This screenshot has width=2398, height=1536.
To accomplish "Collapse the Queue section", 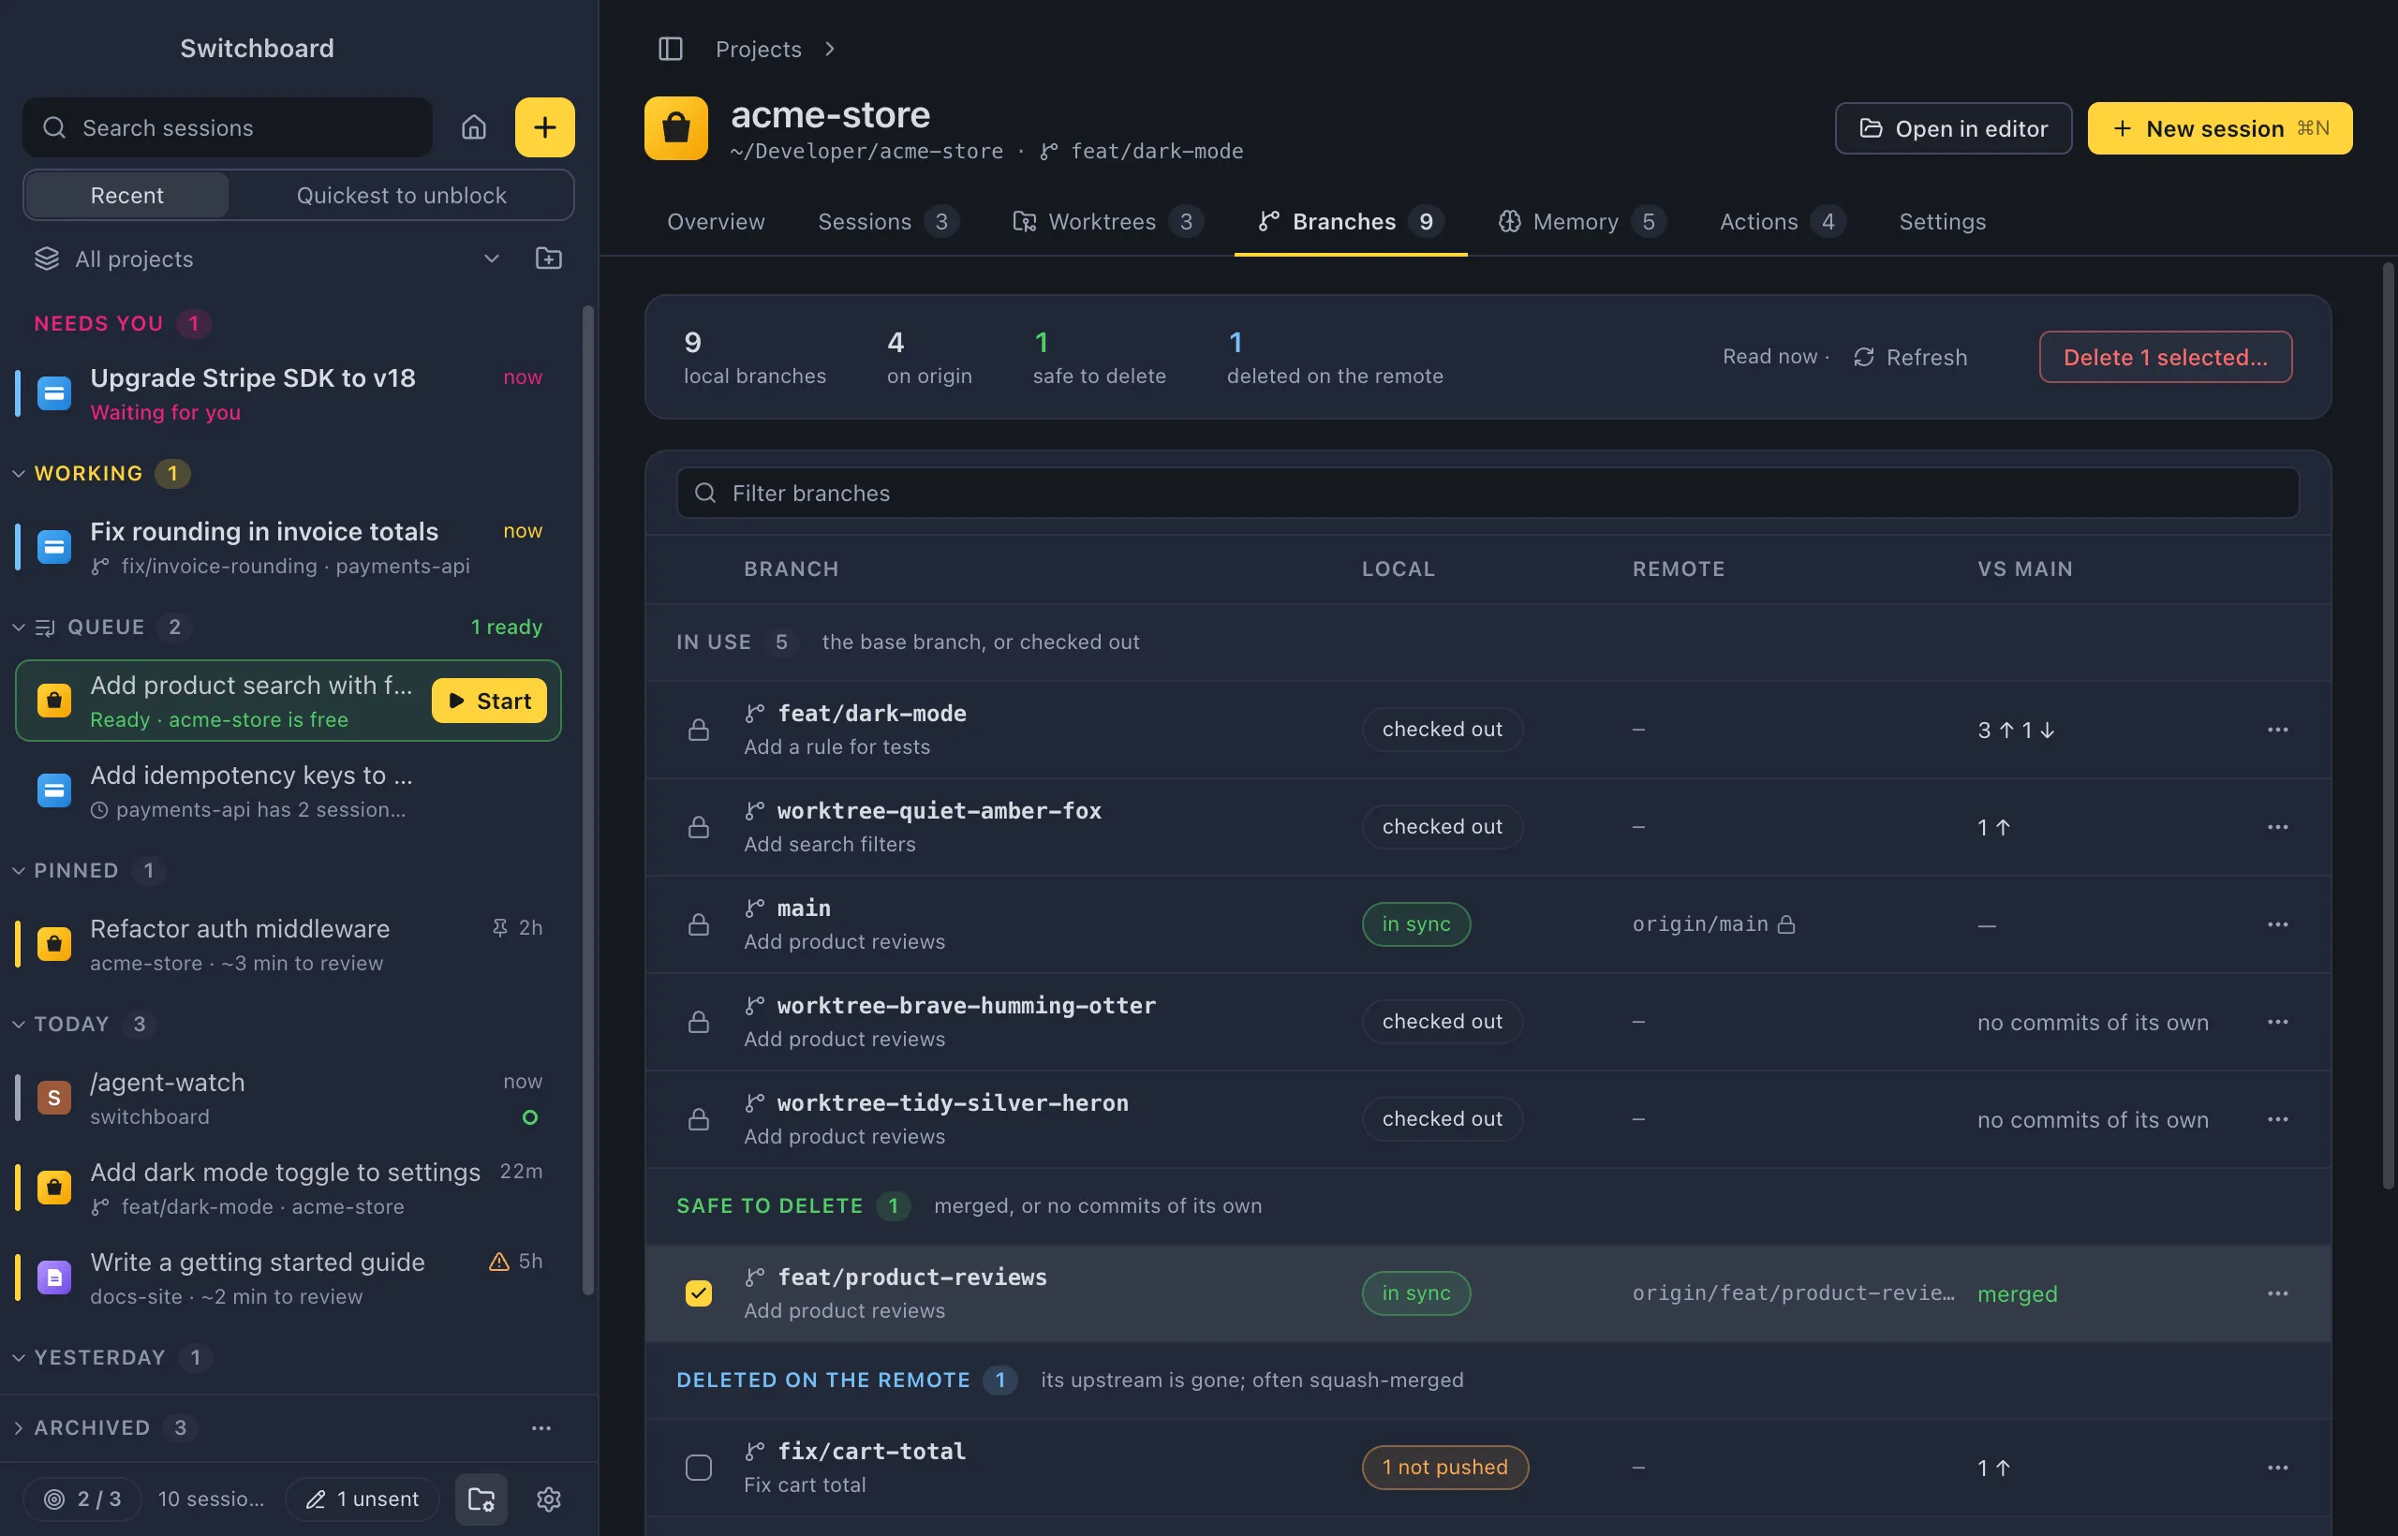I will click(x=18, y=628).
